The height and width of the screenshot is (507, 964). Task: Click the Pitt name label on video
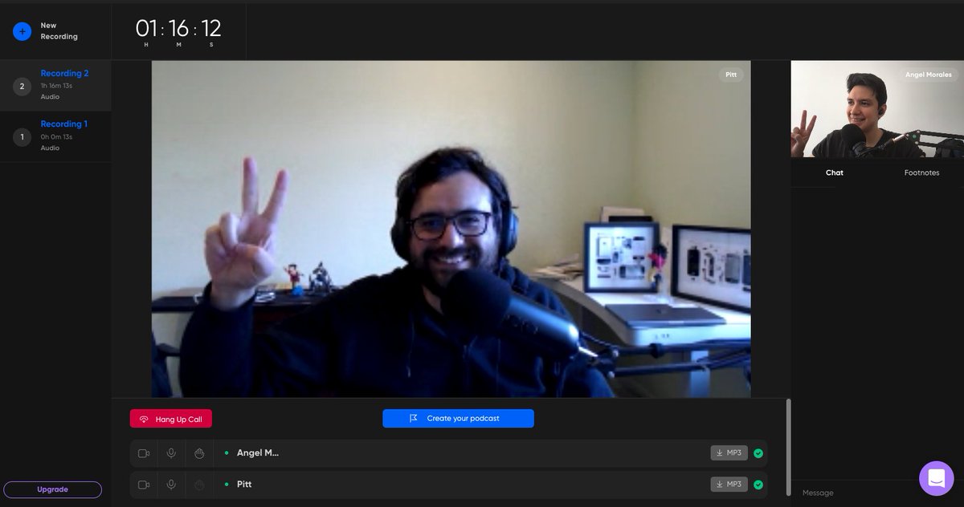tap(730, 75)
